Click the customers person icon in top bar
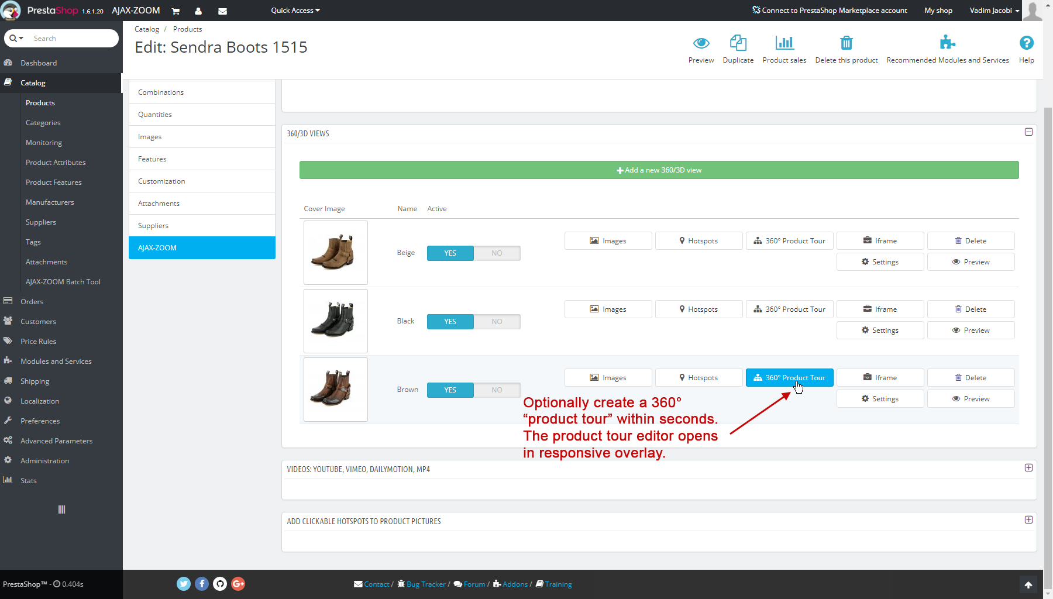Viewport: 1053px width, 599px height. (x=198, y=11)
